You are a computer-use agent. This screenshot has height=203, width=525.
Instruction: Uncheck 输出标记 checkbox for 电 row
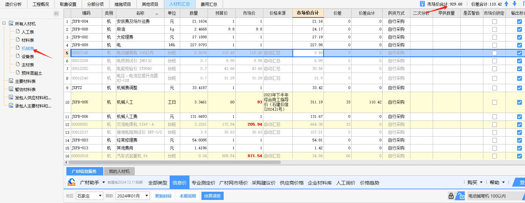pyautogui.click(x=520, y=45)
